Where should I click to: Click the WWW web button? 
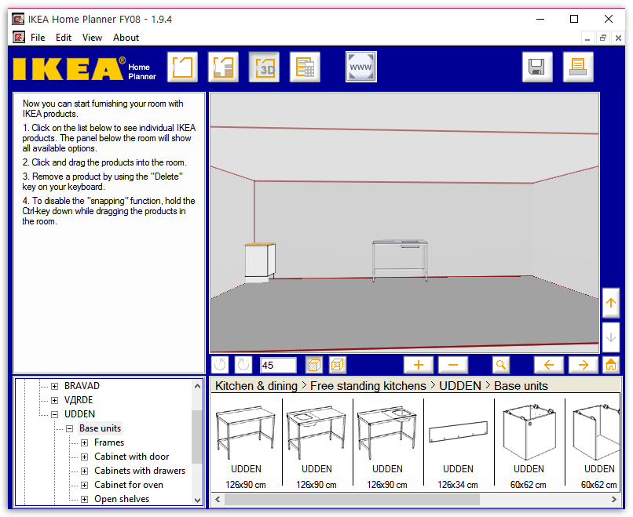(361, 67)
